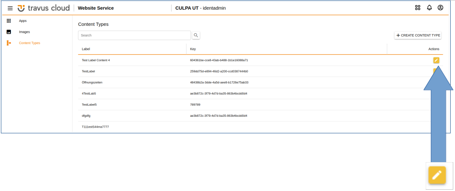This screenshot has height=191, width=455.
Task: Sort by the Label column header
Action: (x=86, y=49)
